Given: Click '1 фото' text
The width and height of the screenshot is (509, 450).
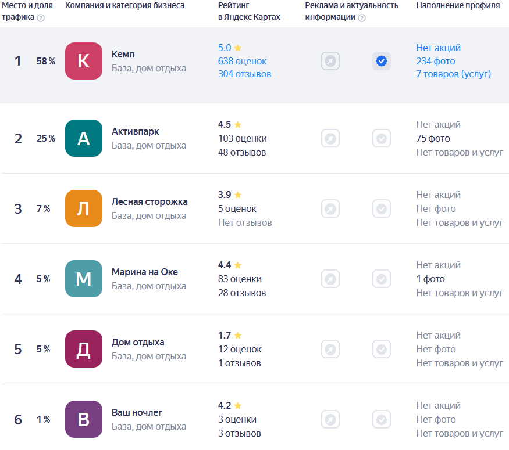Looking at the screenshot, I should coord(430,279).
